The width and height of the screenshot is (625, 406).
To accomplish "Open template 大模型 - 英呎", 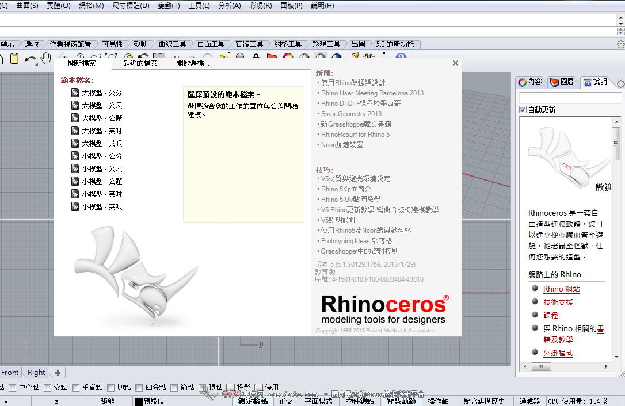I will (97, 143).
